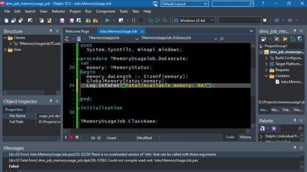Toggle the pin on dms_job_me project panel
The width and height of the screenshot is (307, 172).
[x=295, y=31]
